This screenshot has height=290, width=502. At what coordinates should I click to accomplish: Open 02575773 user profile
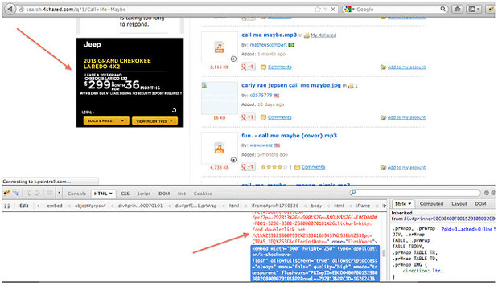coord(261,96)
